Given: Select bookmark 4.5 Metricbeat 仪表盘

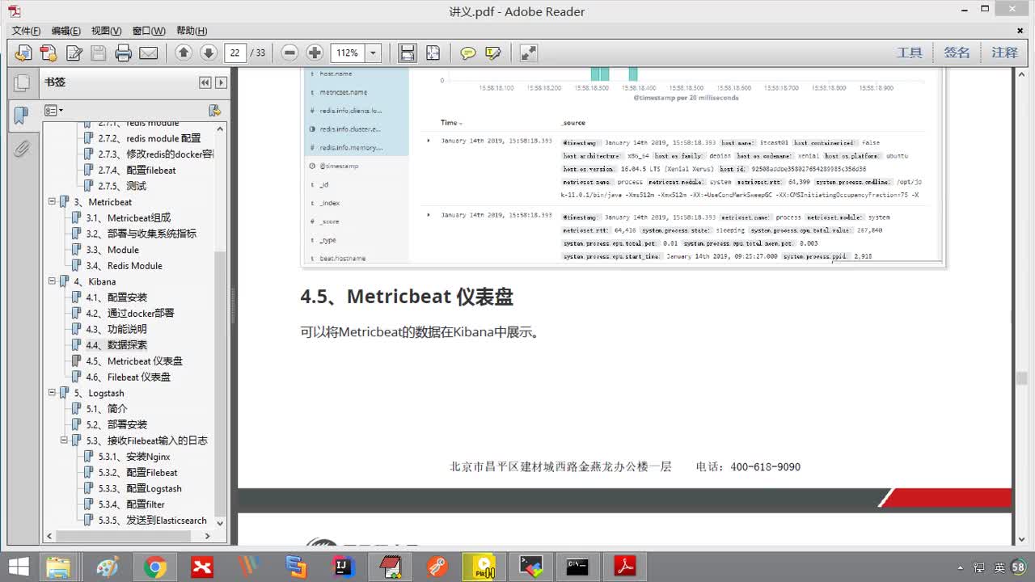Looking at the screenshot, I should coord(134,361).
